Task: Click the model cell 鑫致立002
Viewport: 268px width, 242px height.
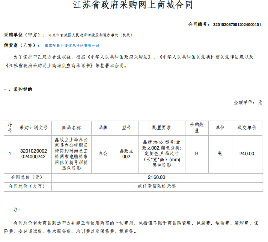Action: (x=126, y=154)
